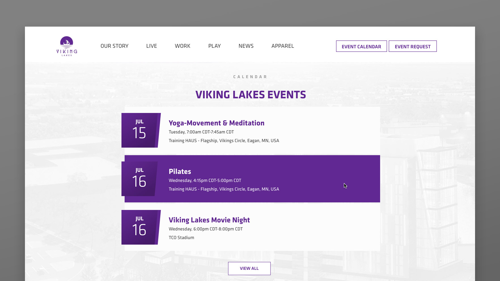Click the Jul 15 date badge
This screenshot has height=281, width=500.
coord(139,130)
